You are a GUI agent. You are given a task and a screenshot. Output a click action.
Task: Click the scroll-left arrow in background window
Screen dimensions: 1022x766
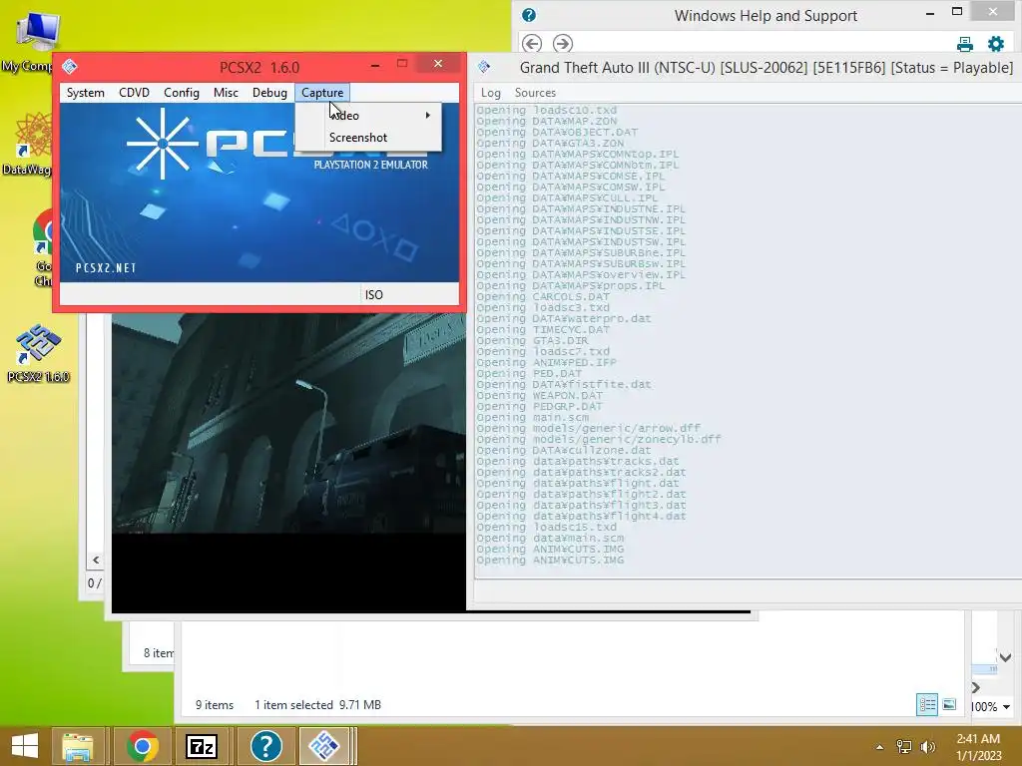click(96, 560)
